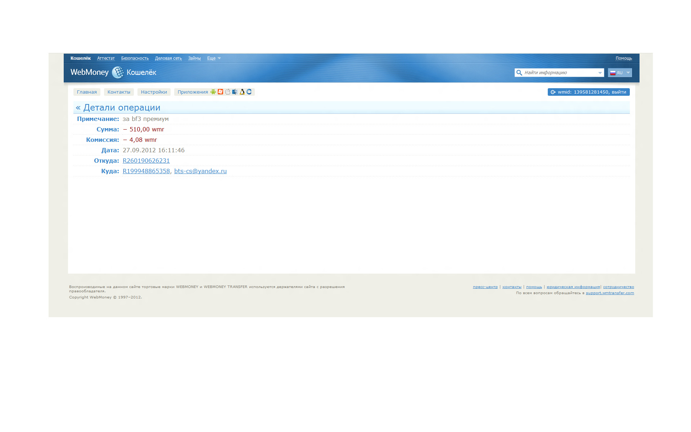Screen dimensions: 691x432
Task: Go back via the « arrow
Action: (78, 108)
